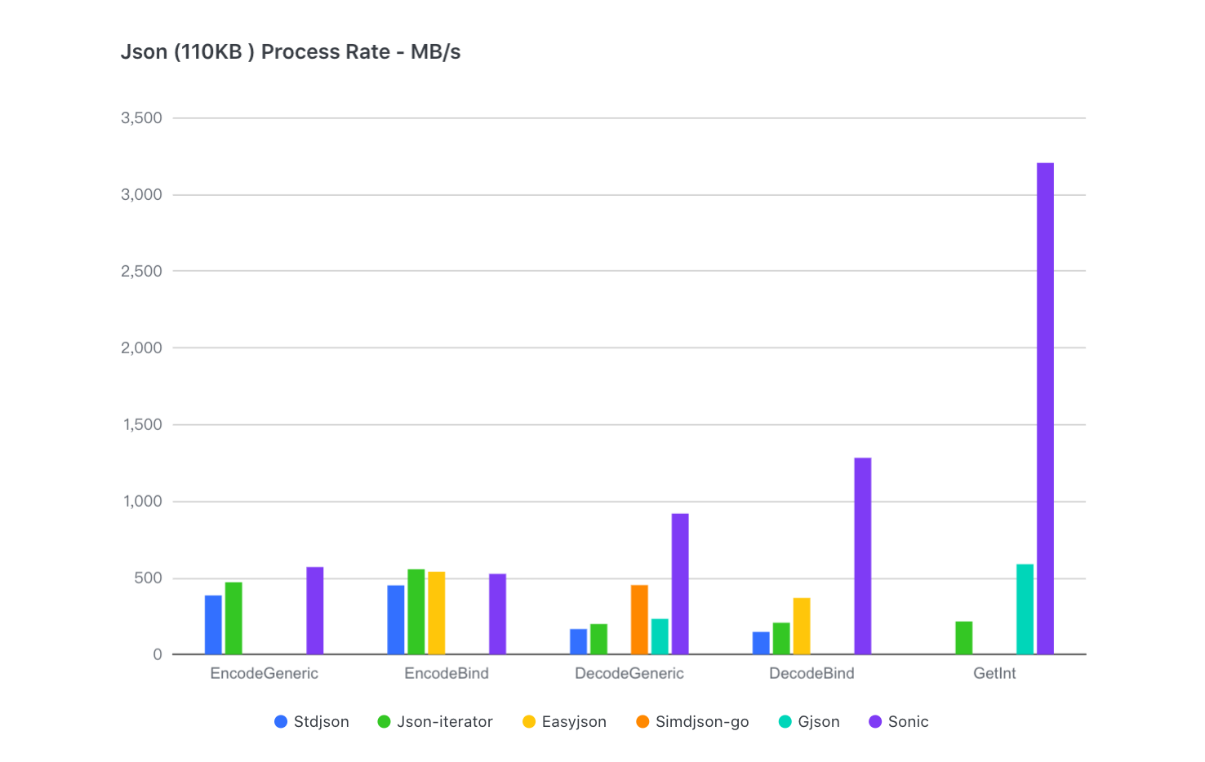Click the Gjson teal legend dot
Screen dimensions: 1205x762
click(x=785, y=722)
